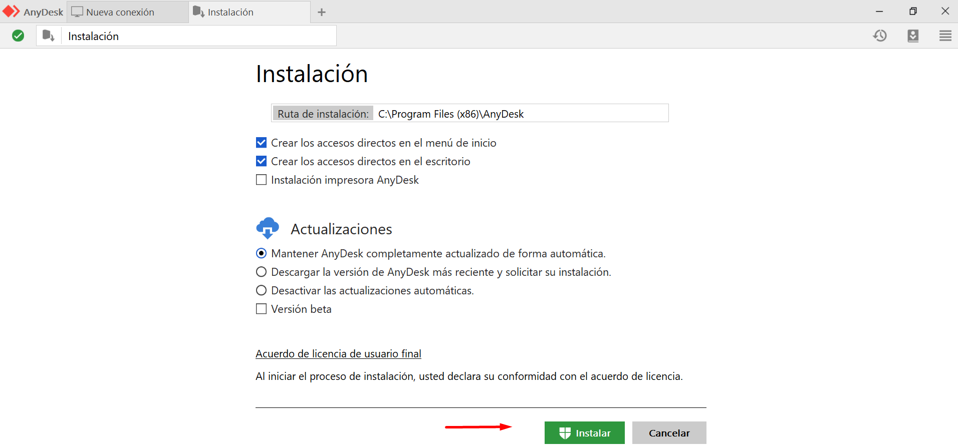Select Desactivar las actualizaciones automáticas option

click(x=261, y=290)
